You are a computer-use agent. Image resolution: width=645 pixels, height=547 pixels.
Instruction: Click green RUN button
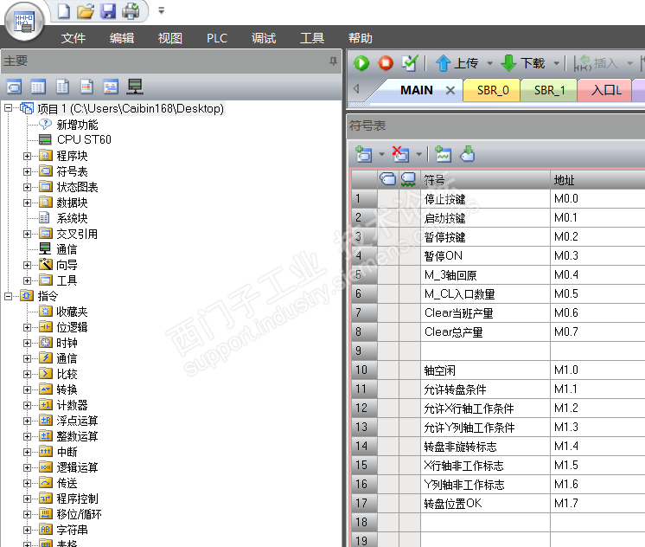click(361, 63)
